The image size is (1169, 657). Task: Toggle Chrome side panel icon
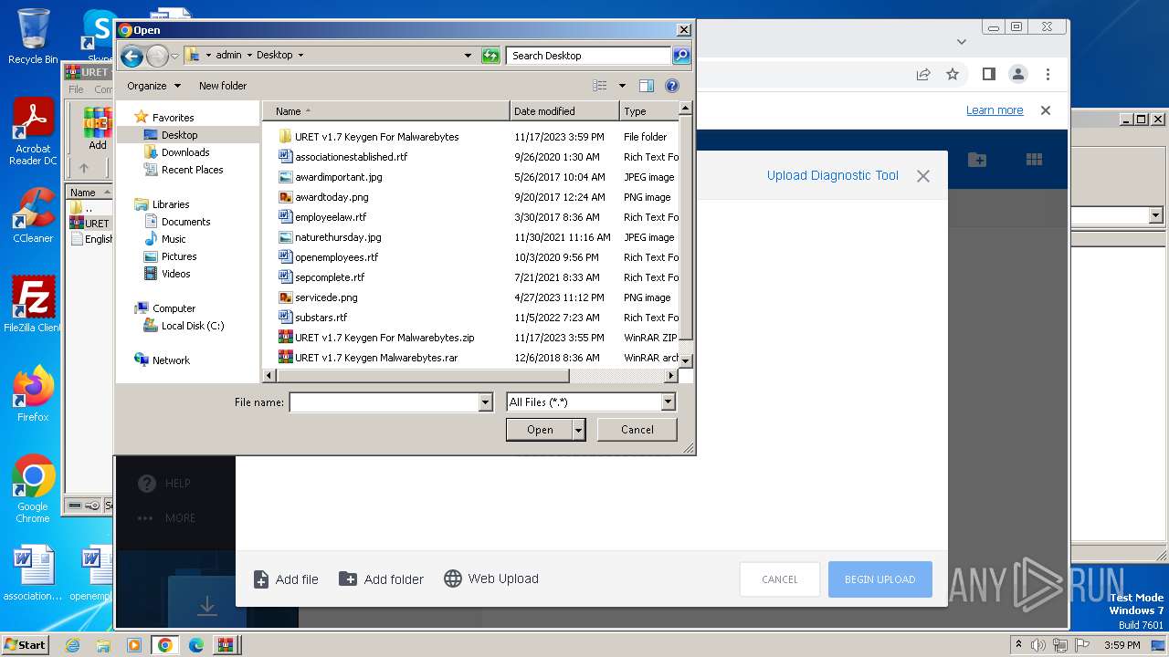pos(989,74)
